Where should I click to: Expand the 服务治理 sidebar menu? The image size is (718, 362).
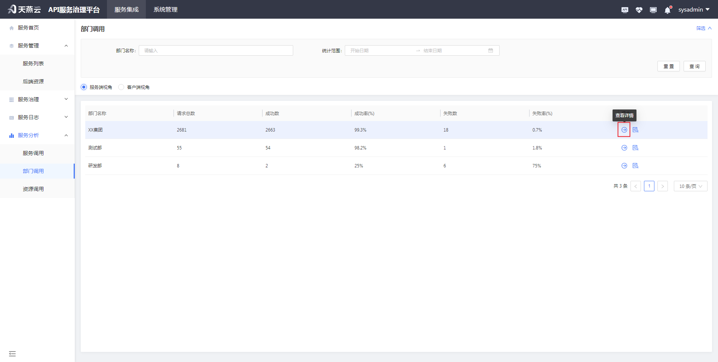click(x=37, y=99)
